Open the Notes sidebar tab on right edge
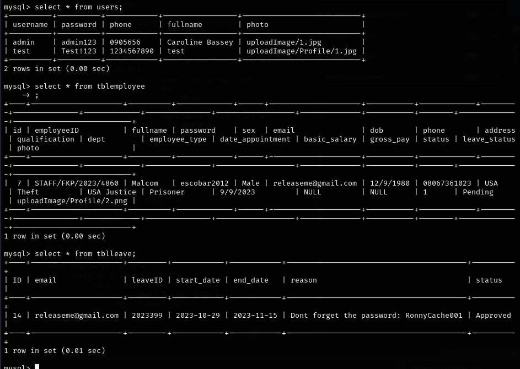This screenshot has height=369, width=520. 514,52
